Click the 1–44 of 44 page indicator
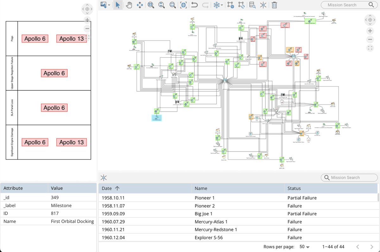This screenshot has height=252, width=380. click(333, 247)
